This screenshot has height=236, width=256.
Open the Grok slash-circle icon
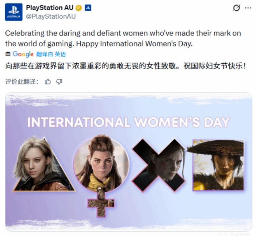coord(236,8)
